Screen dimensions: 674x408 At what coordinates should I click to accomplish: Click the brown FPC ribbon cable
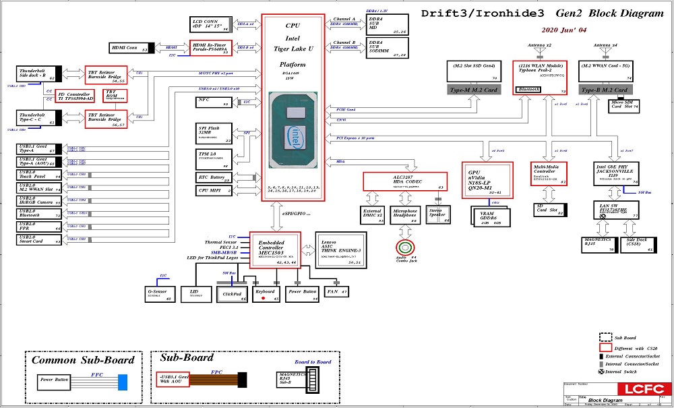pos(214,380)
